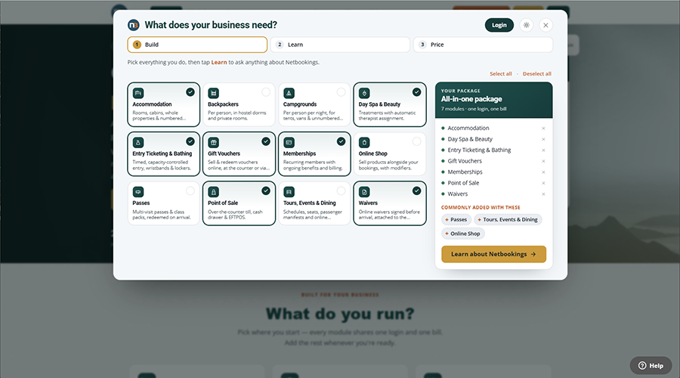This screenshot has height=378, width=680.
Task: Remove Gift Vouchers from package list
Action: 543,162
